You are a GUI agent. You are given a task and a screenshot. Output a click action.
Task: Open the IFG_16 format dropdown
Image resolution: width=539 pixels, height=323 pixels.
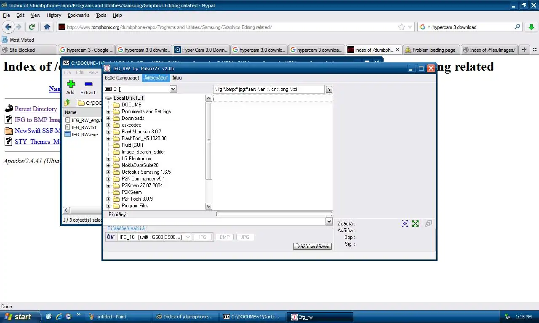188,237
